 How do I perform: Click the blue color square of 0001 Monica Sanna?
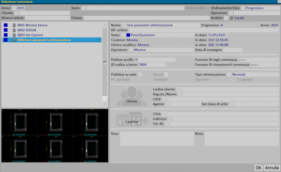pos(6,25)
